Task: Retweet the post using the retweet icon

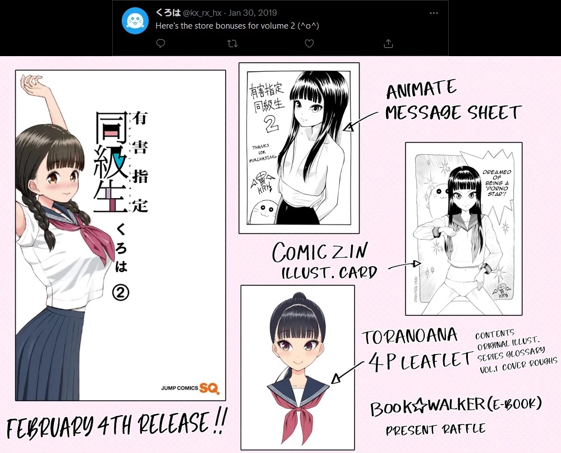Action: pos(232,43)
